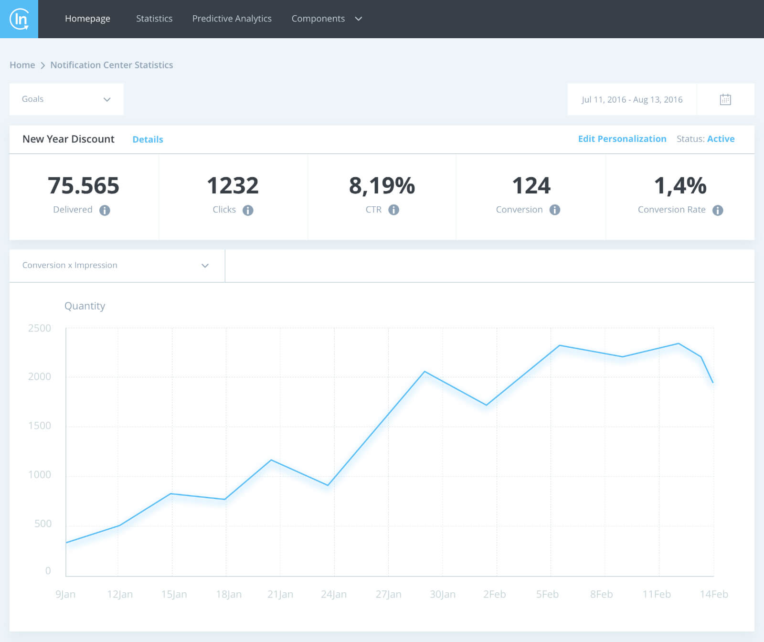Open New Year Discount Details link
Image resolution: width=764 pixels, height=642 pixels.
pos(148,139)
